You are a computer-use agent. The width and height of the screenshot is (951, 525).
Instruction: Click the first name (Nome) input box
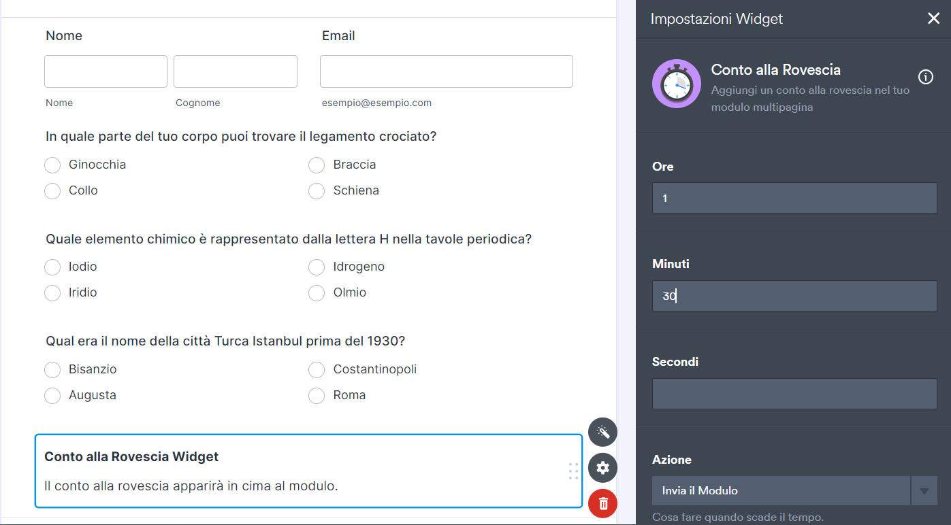tap(106, 71)
